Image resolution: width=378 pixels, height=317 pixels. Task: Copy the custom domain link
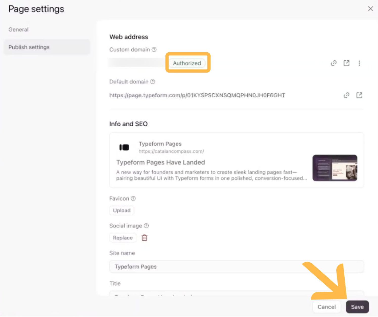click(x=334, y=63)
